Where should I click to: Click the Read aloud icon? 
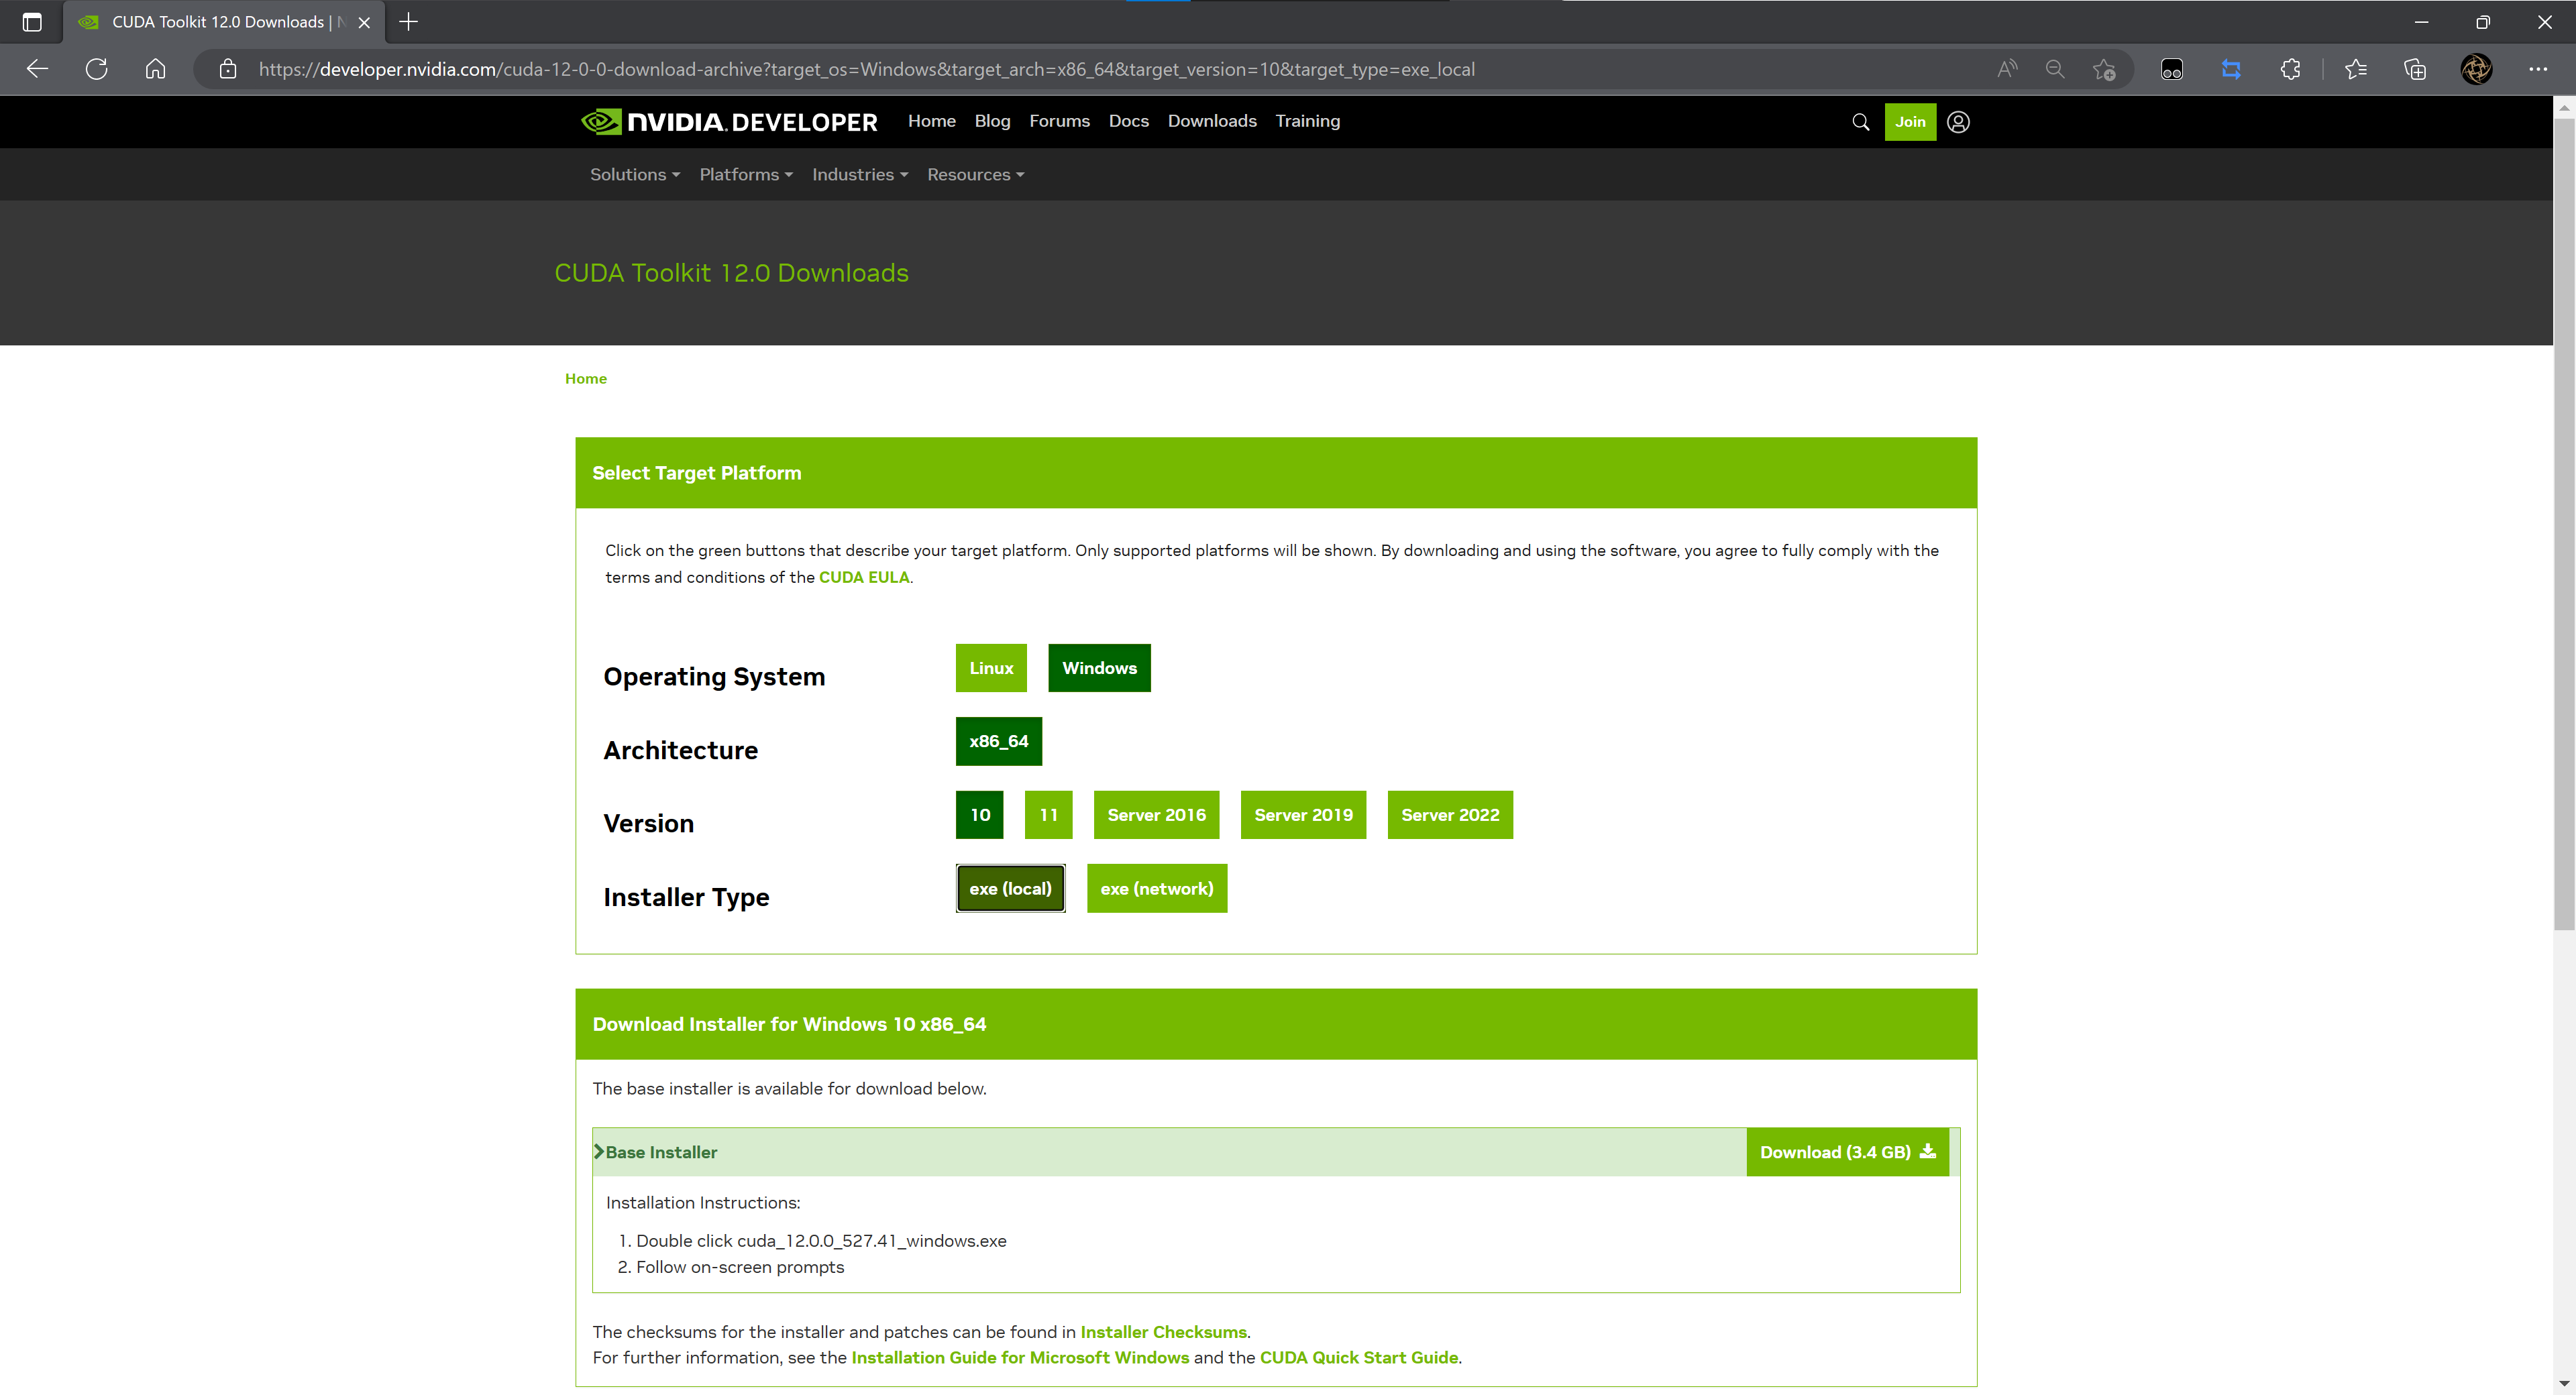tap(2007, 69)
